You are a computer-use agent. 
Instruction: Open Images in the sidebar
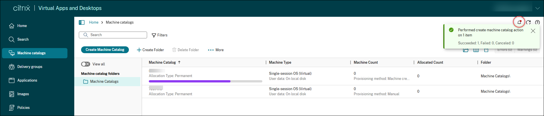click(23, 94)
